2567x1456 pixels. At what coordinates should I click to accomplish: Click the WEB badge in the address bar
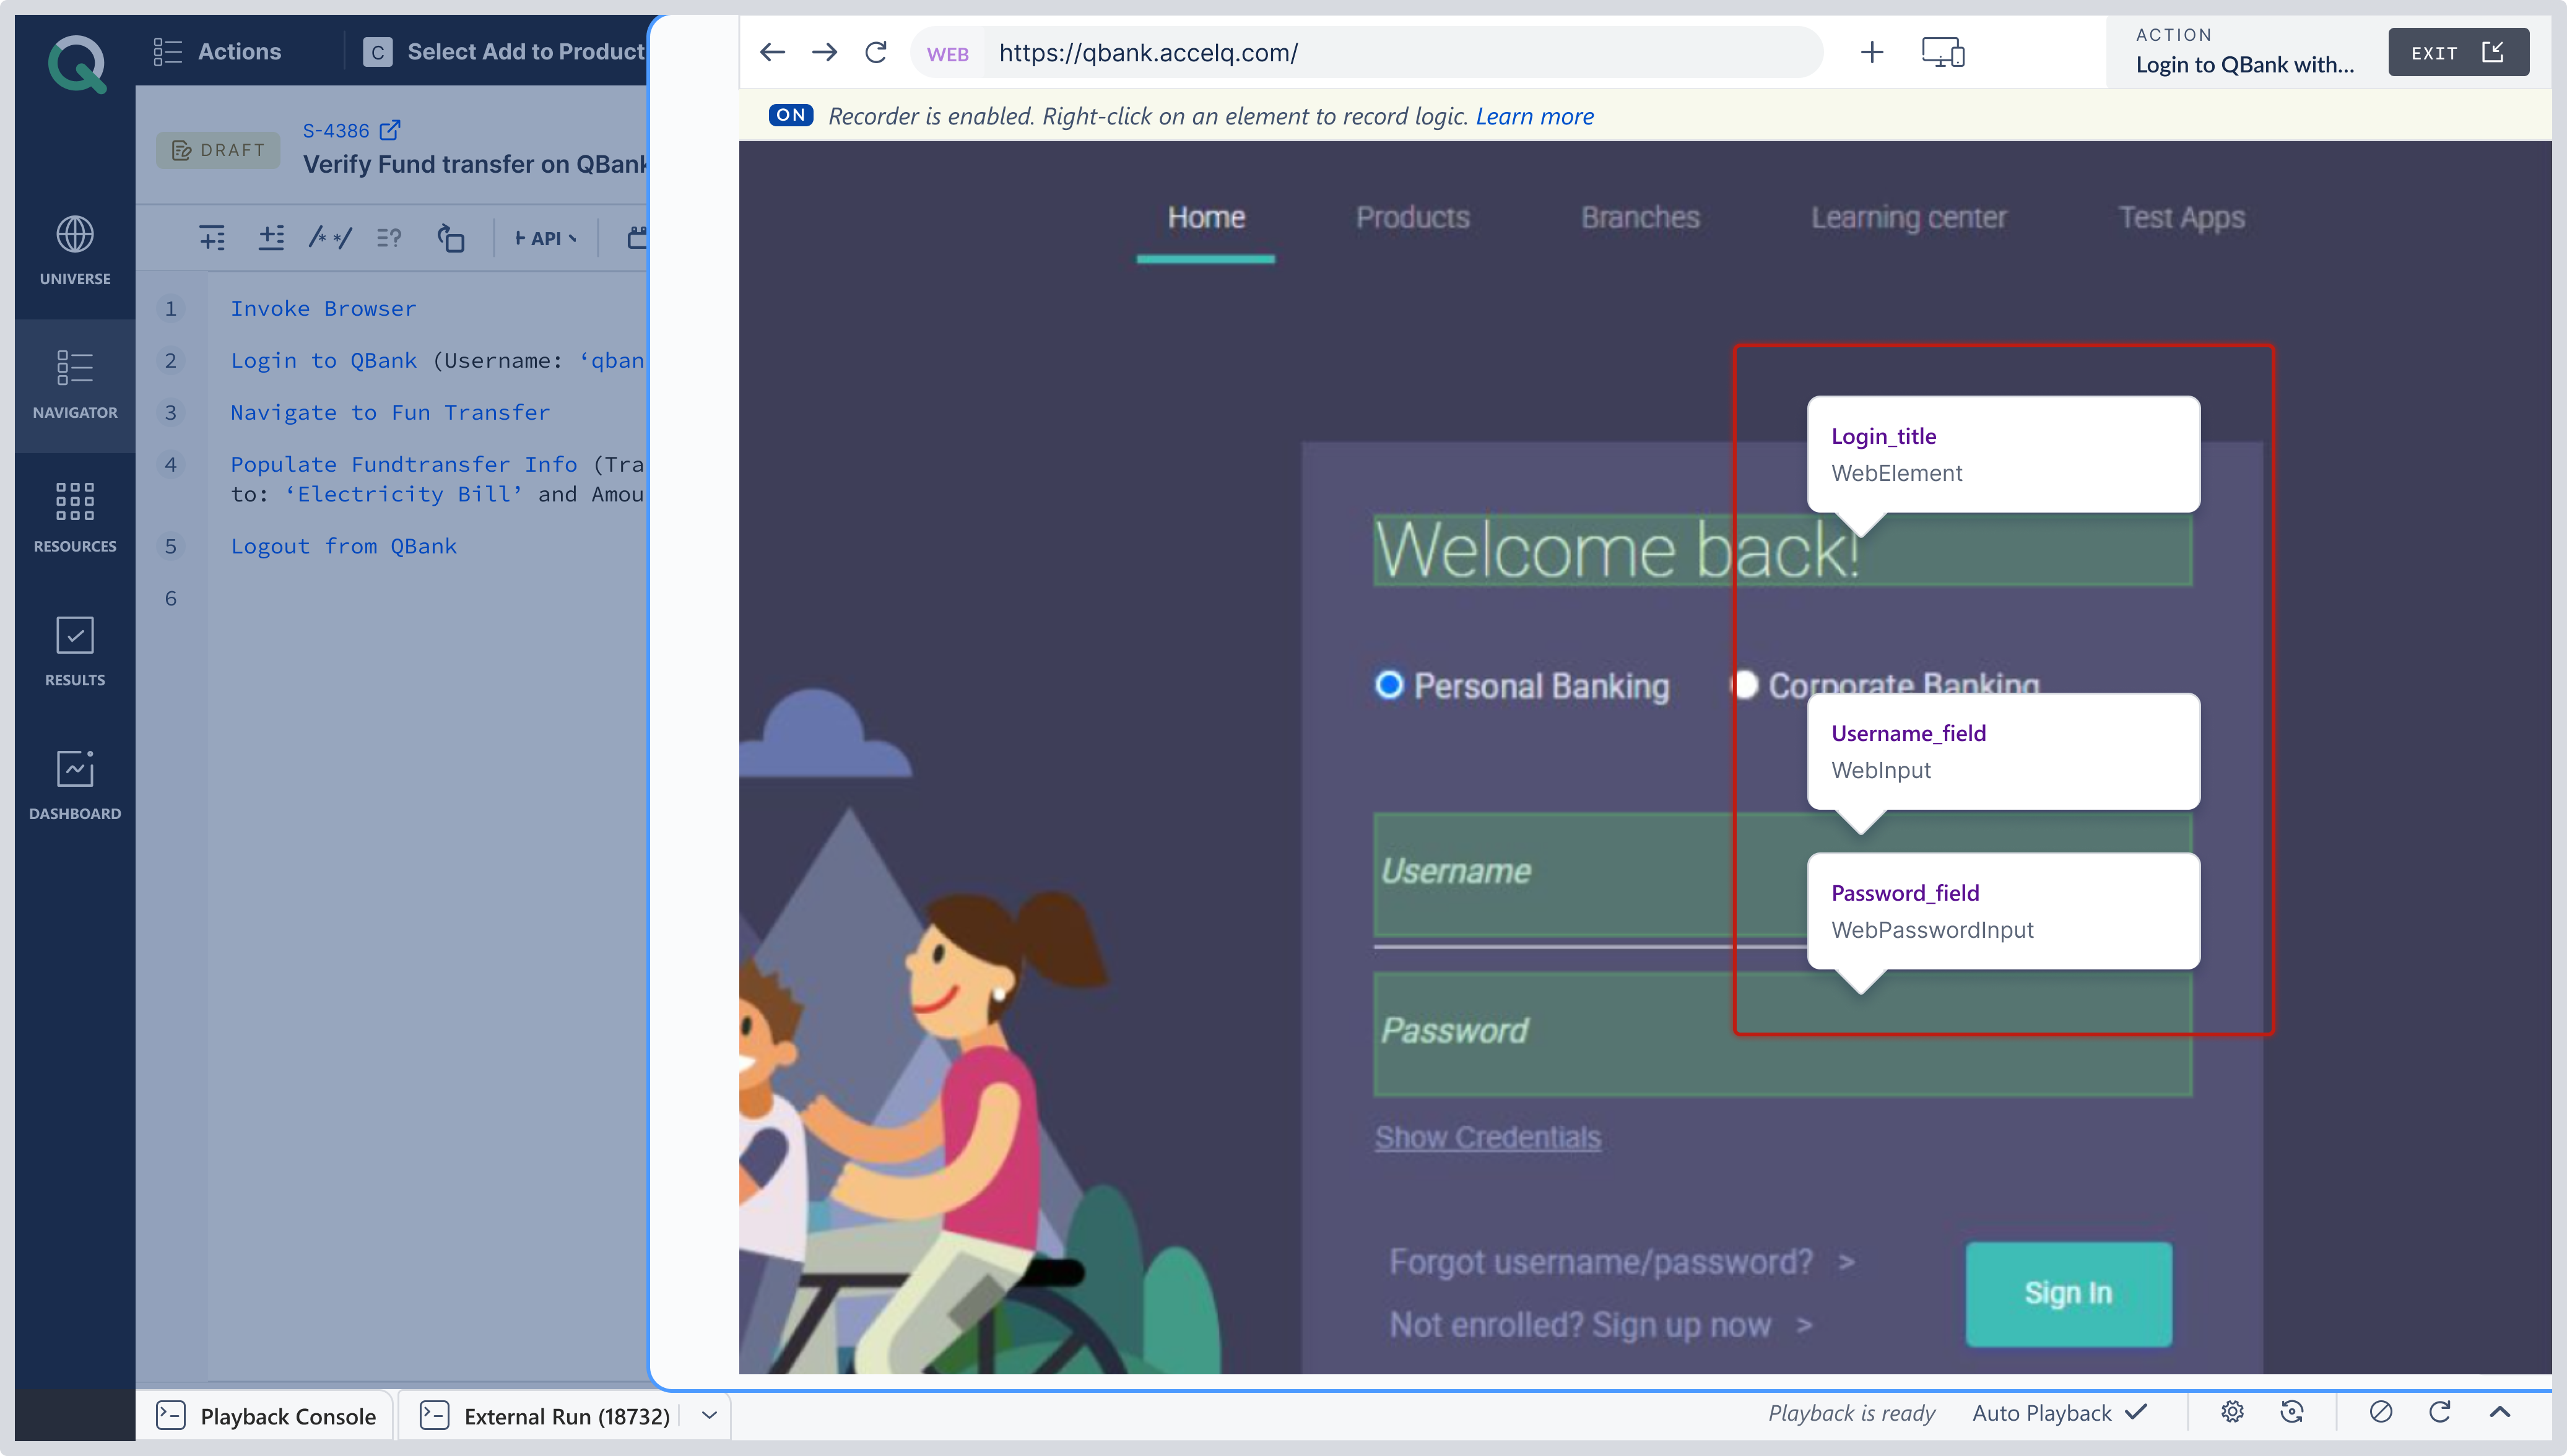[x=947, y=54]
